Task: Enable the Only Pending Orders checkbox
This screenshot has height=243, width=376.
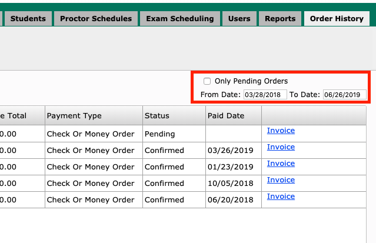Action: [x=207, y=81]
